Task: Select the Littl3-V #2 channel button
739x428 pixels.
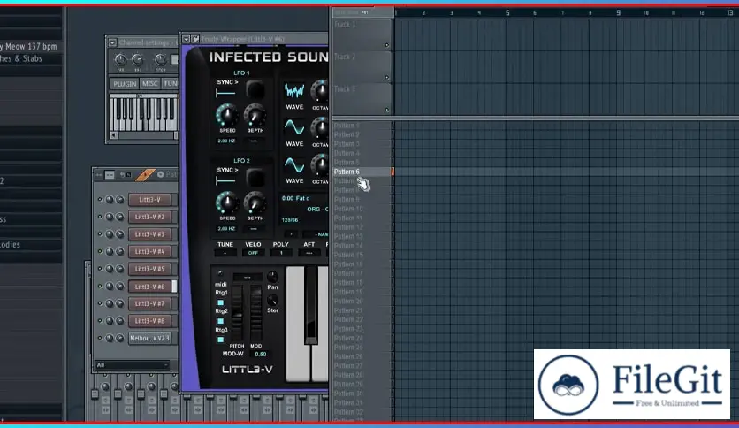Action: pyautogui.click(x=149, y=218)
